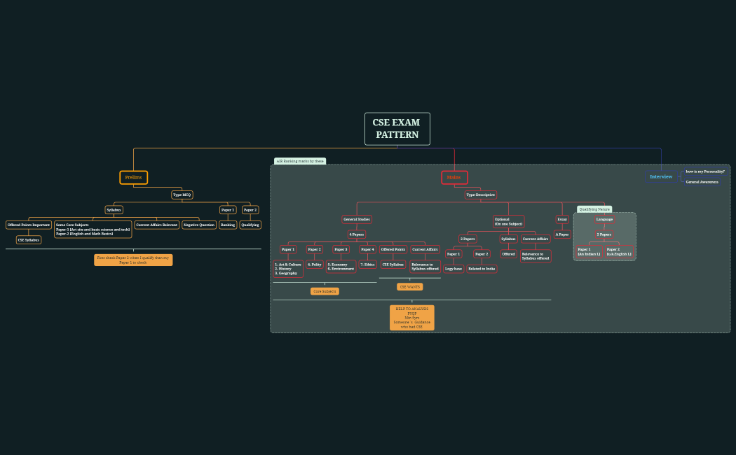Select the CSE EXAM PATTERN root node
Screen dimensions: 736x455
point(397,129)
